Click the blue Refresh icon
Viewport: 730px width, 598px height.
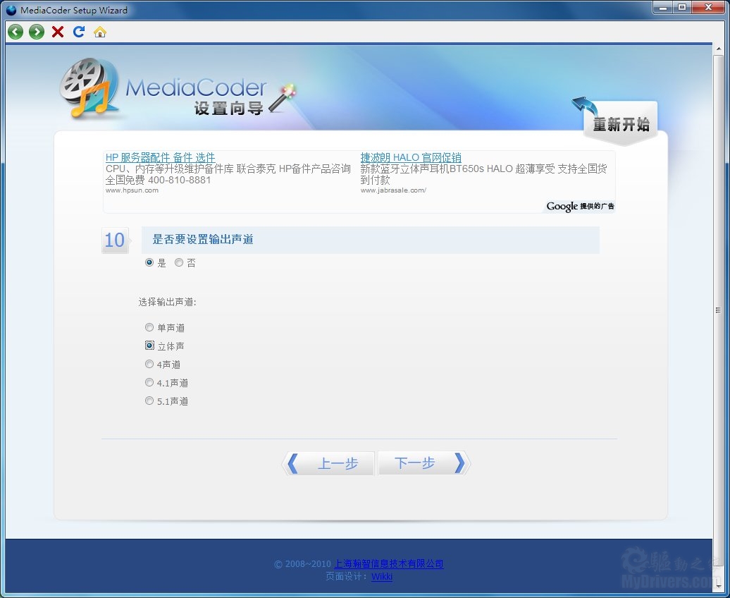click(79, 32)
